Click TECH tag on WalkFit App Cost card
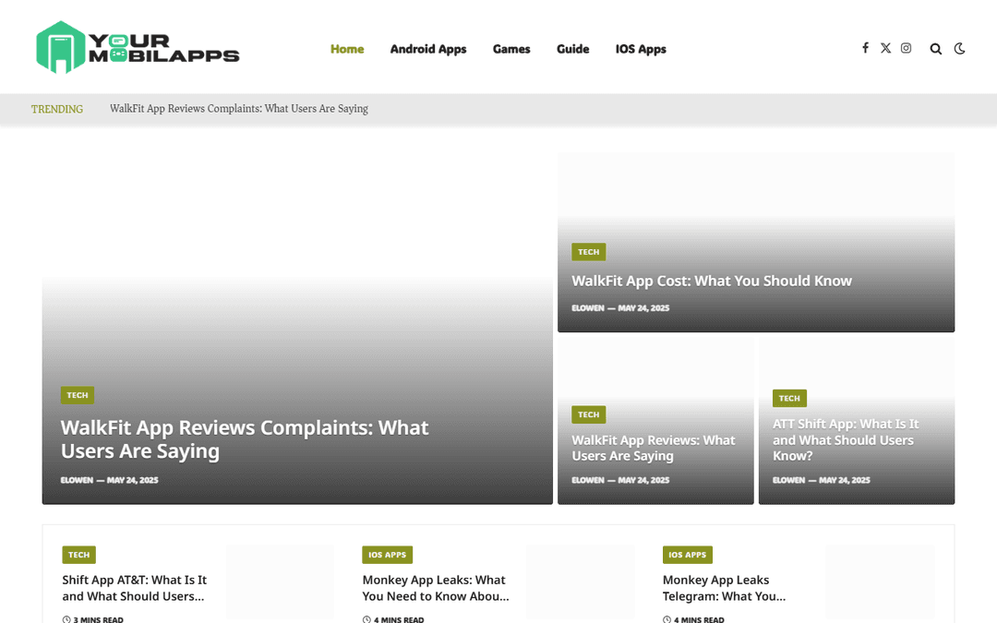 [589, 252]
